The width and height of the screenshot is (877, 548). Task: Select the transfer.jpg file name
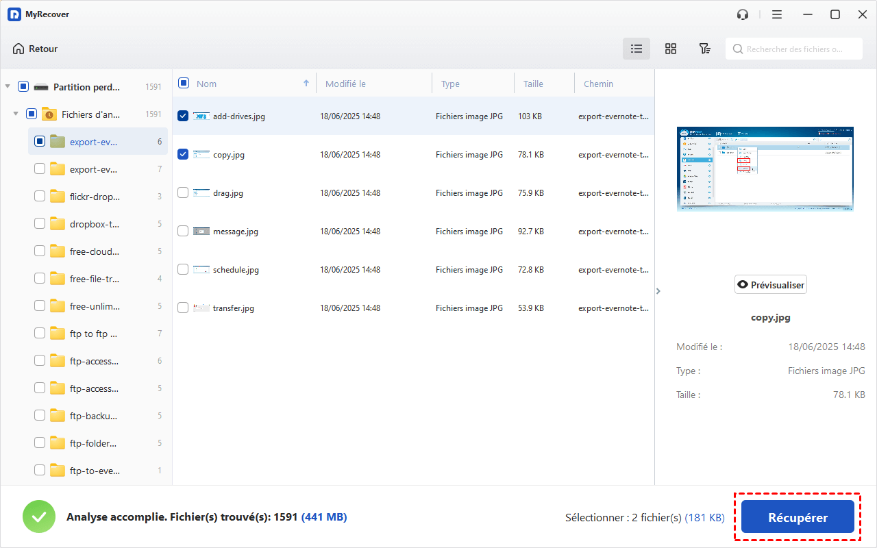[234, 308]
